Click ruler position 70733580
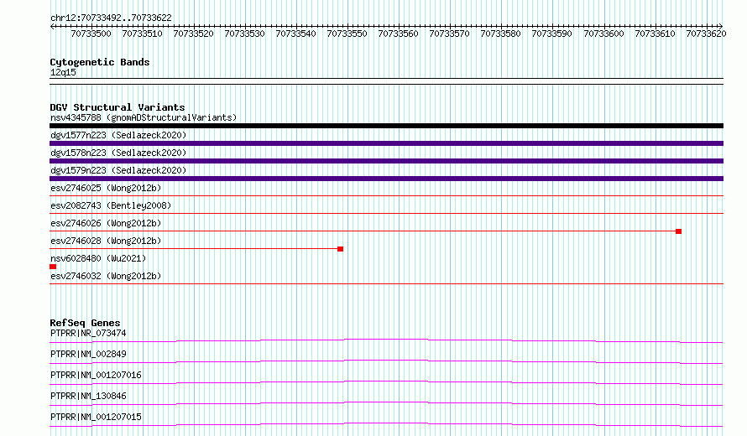 (x=501, y=34)
